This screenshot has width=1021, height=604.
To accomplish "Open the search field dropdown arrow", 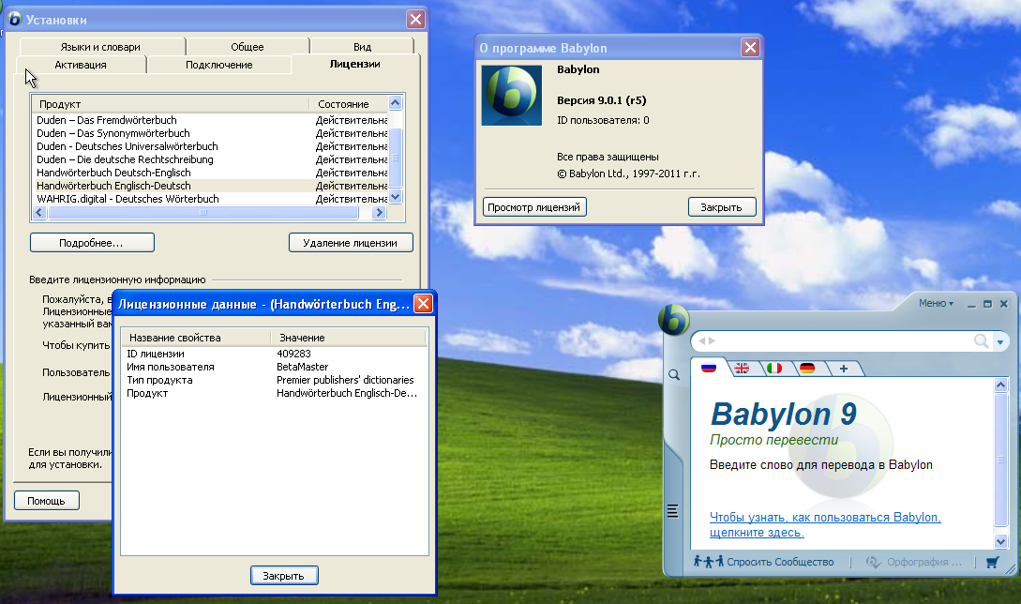I will [1000, 341].
